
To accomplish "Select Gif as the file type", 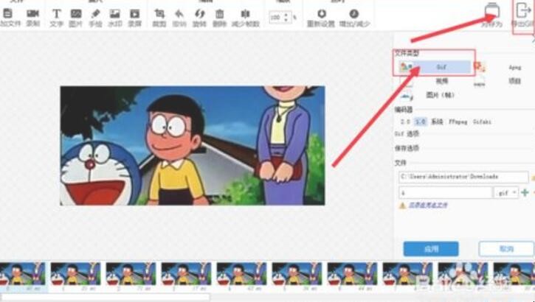I will tap(435, 67).
